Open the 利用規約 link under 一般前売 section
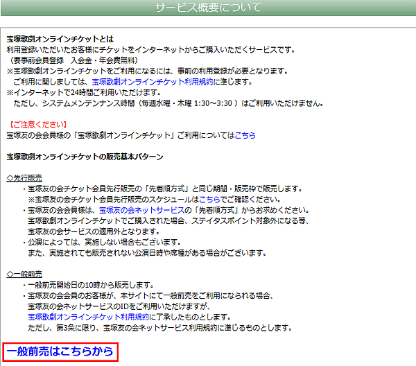 (88, 317)
